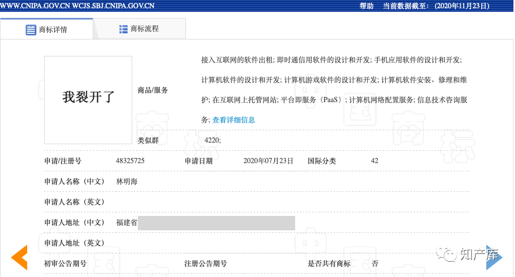Click the 是否共有商标 label
This screenshot has height=277, width=515.
click(329, 264)
